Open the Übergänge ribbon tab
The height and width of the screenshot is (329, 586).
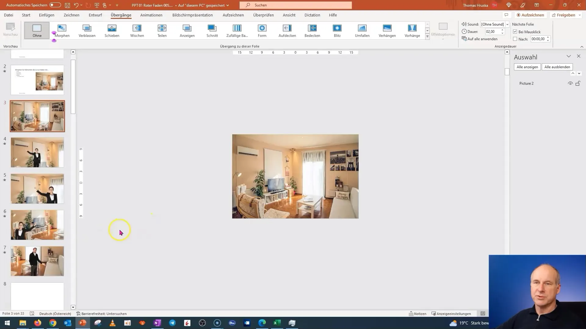[121, 15]
